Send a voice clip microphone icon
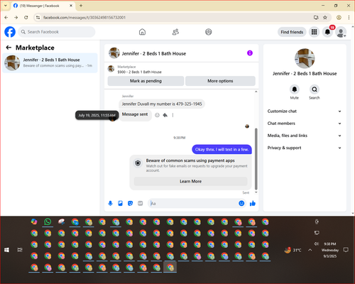Viewport: 355px width, 284px height. (110, 203)
